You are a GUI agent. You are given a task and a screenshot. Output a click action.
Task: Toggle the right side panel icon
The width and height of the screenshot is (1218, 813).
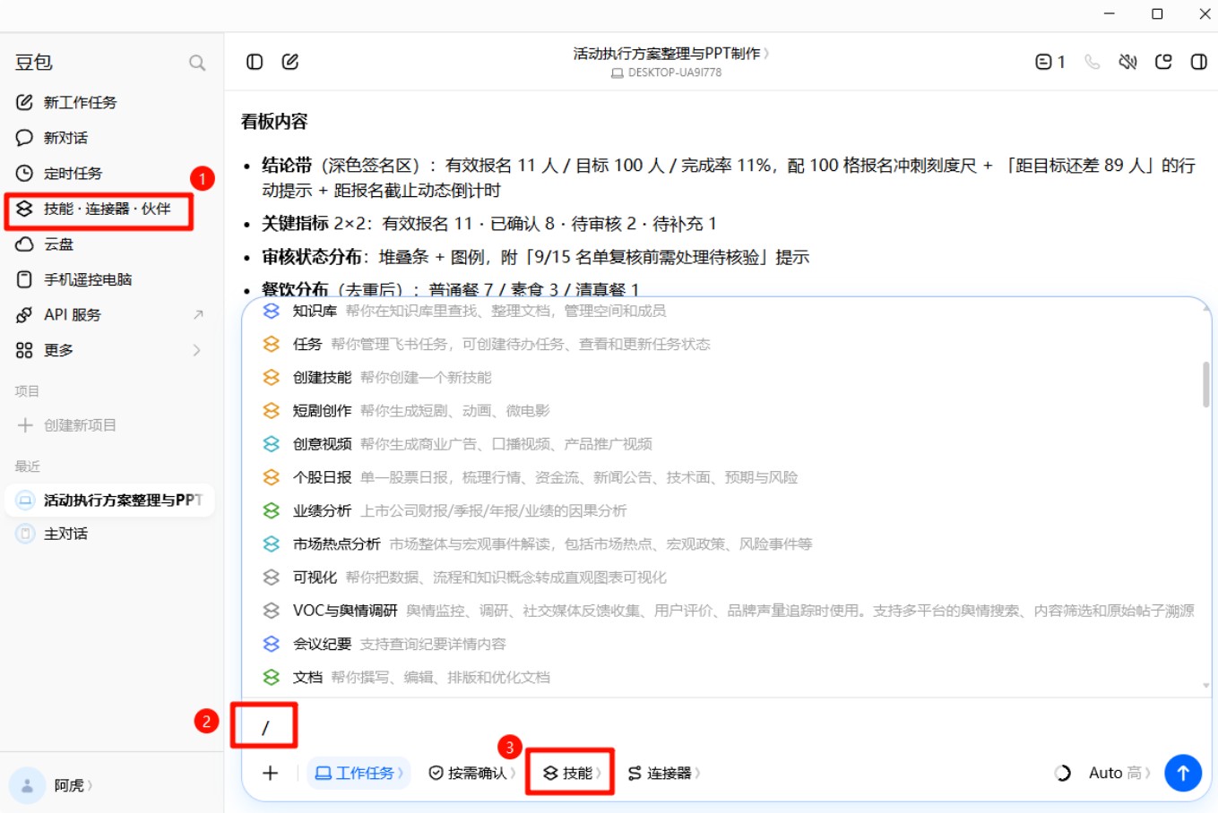click(x=1198, y=62)
